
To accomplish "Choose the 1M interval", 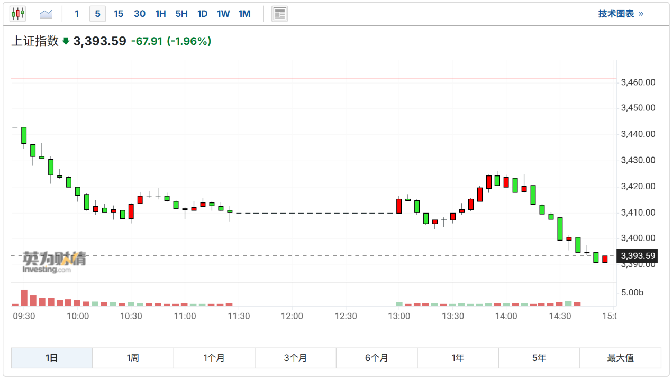I will point(244,14).
